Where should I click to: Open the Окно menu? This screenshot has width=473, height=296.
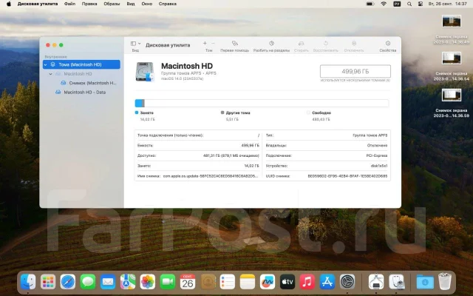tap(147, 4)
